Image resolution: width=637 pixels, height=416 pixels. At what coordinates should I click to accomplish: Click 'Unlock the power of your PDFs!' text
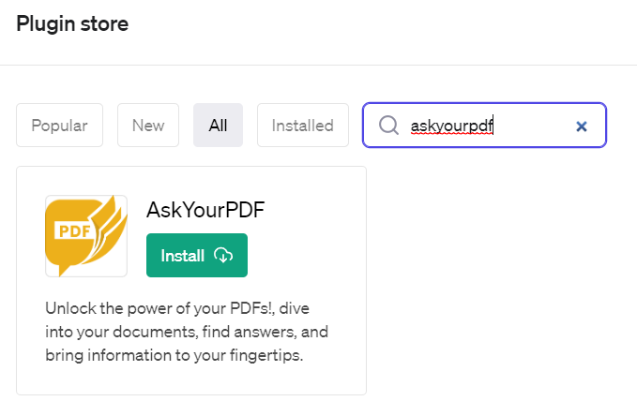pyautogui.click(x=139, y=308)
